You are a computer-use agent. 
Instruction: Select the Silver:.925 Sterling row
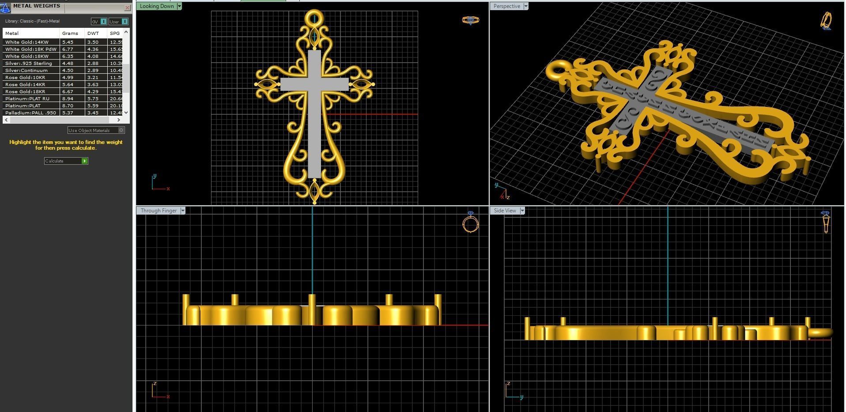click(x=63, y=63)
